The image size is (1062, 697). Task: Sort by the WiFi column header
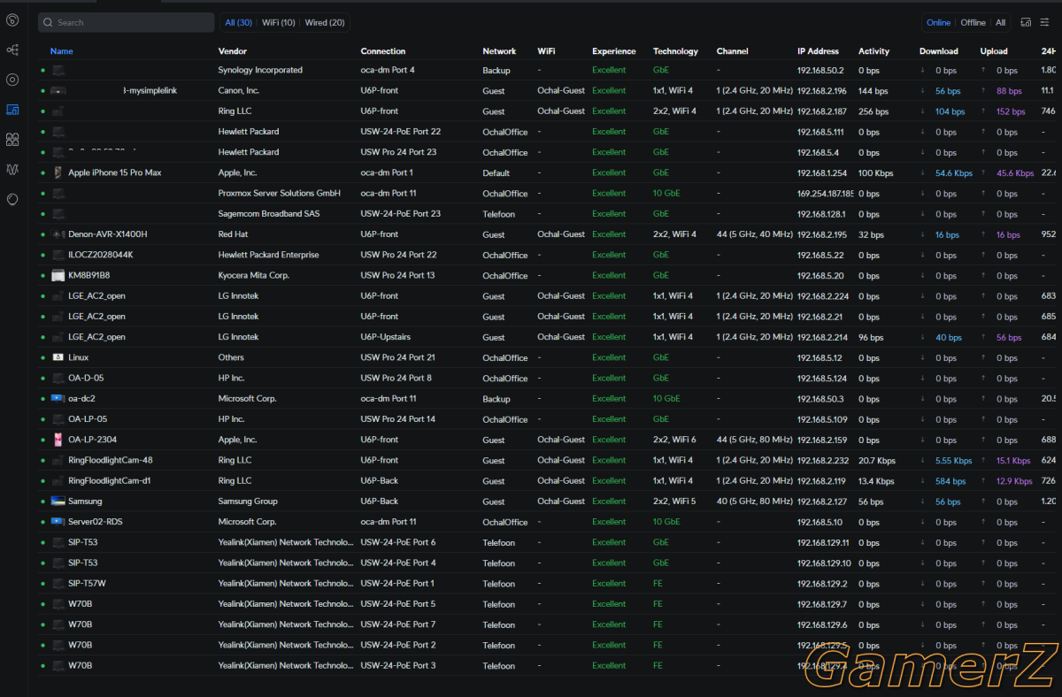coord(546,51)
